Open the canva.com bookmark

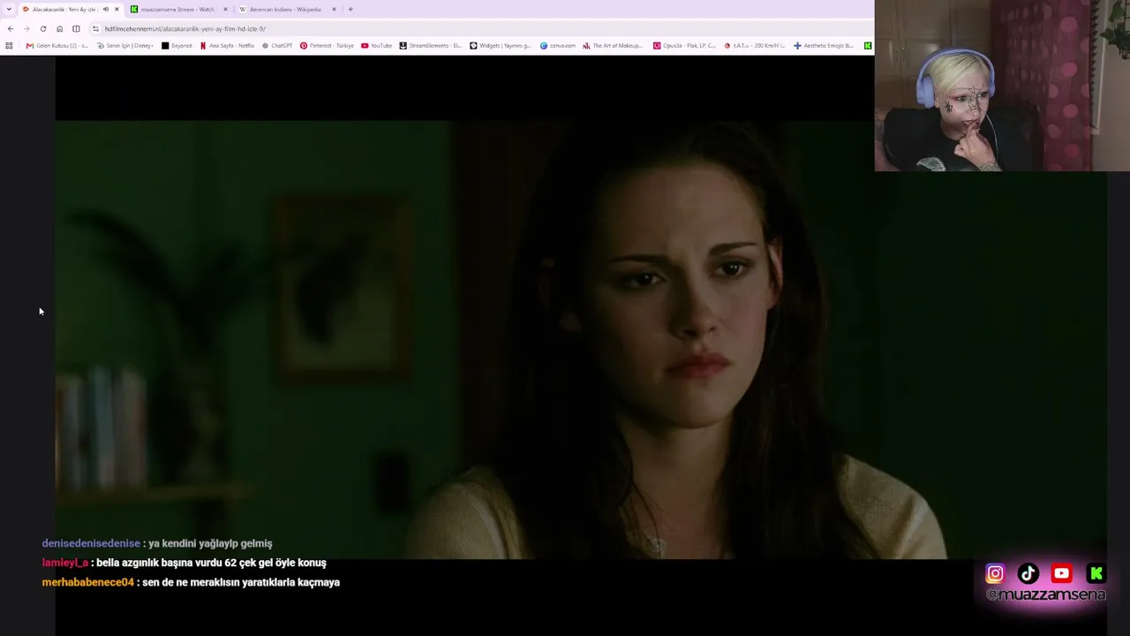point(558,45)
